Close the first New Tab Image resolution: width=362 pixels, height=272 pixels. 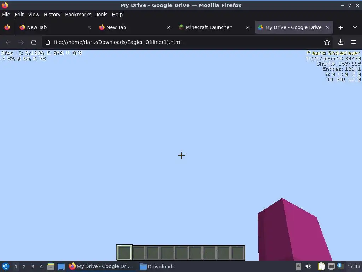[x=89, y=27]
